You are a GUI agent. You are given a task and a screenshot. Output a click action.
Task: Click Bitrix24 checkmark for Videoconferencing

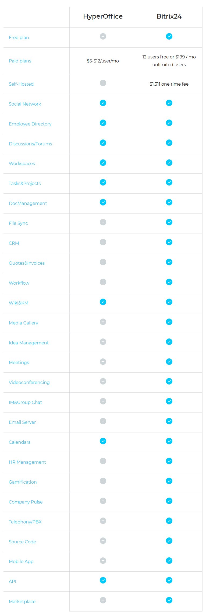(169, 381)
